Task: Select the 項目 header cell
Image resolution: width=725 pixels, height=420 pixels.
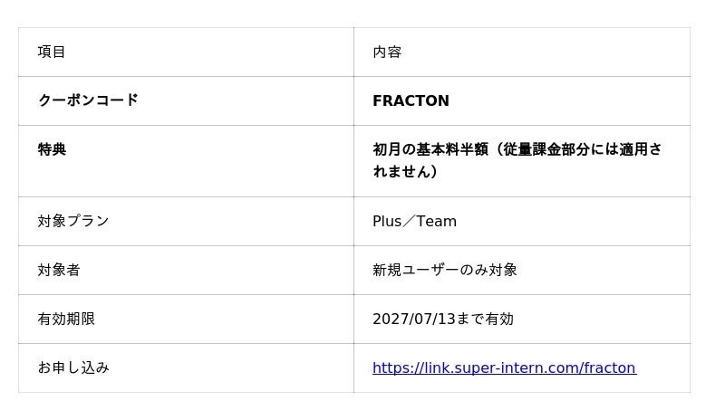Action: [186, 52]
